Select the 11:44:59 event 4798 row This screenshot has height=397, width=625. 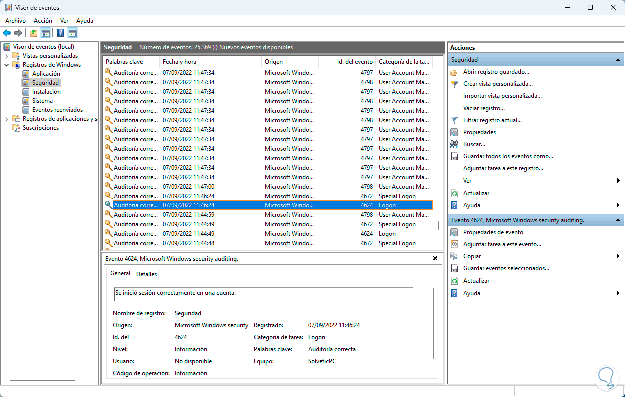point(268,215)
